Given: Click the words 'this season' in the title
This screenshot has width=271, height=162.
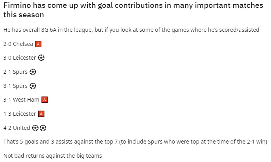Looking at the screenshot, I should coord(24,15).
